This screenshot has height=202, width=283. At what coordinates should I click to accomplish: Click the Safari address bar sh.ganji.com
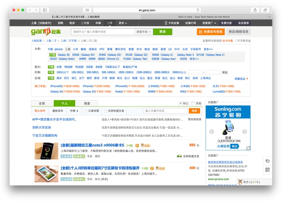point(147,10)
